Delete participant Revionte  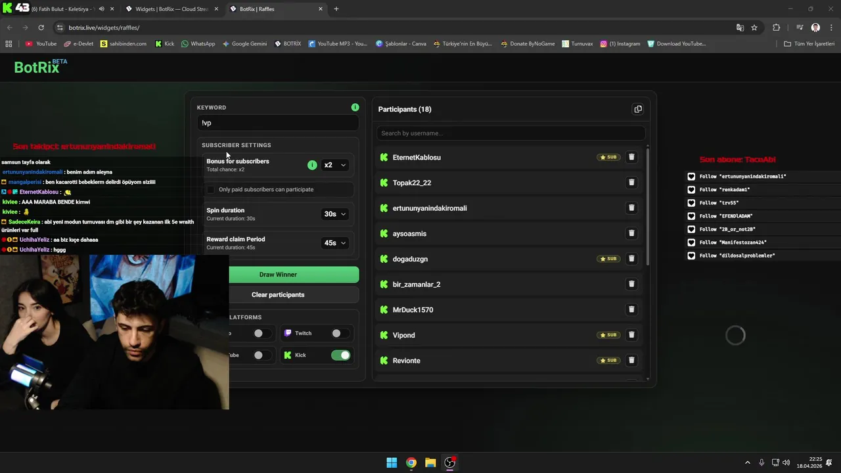631,360
